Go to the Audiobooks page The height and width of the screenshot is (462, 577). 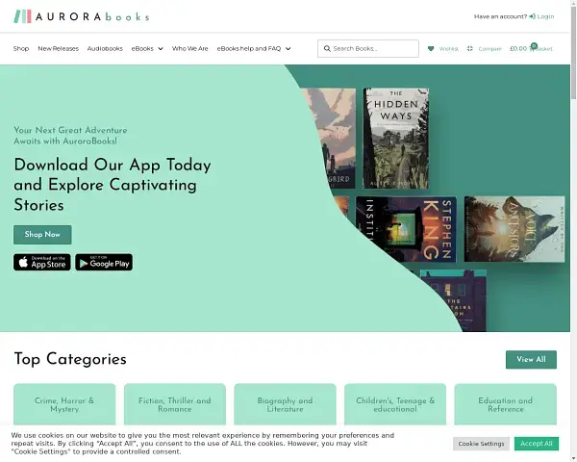[105, 49]
